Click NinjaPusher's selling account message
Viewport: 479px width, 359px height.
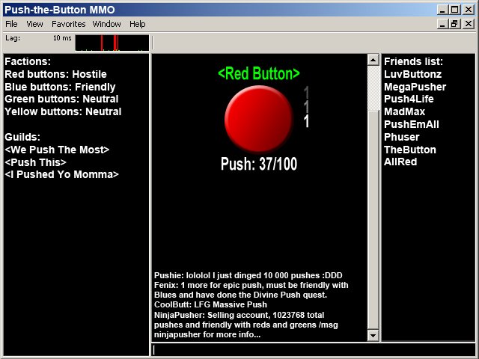tap(246, 325)
